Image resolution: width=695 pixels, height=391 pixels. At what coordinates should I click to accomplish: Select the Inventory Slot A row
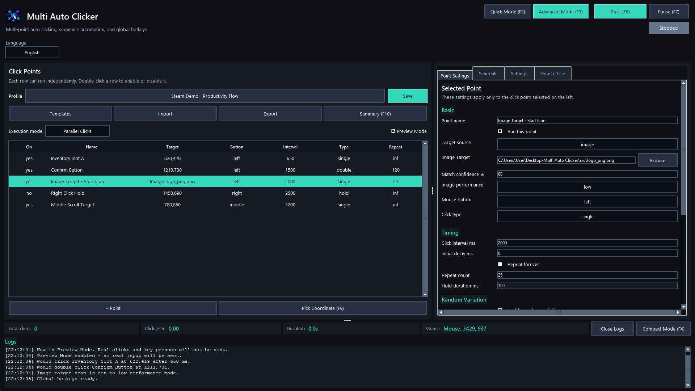[215, 159]
